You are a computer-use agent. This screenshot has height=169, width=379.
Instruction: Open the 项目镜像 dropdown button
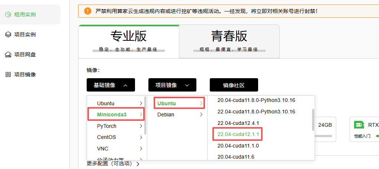(172, 85)
